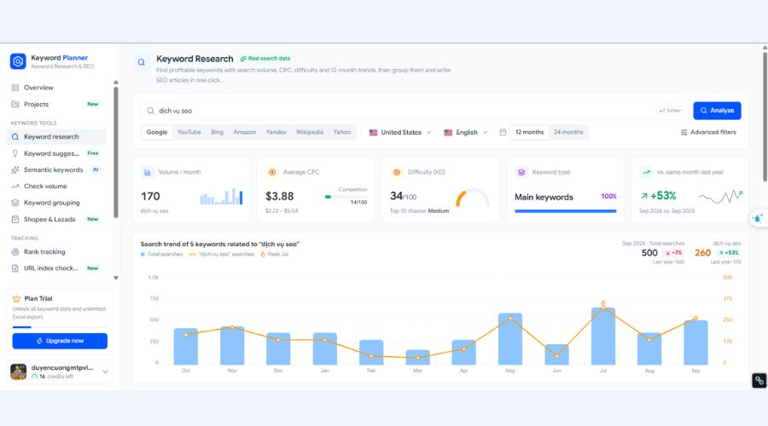768x426 pixels.
Task: Click the Semantic keywords sparkle icon
Action: point(15,170)
